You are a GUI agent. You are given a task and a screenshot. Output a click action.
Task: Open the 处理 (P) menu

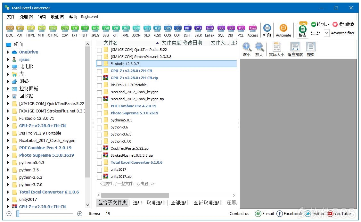(27, 17)
